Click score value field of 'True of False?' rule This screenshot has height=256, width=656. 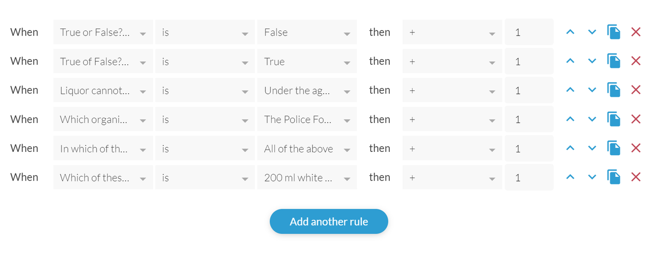click(x=529, y=61)
